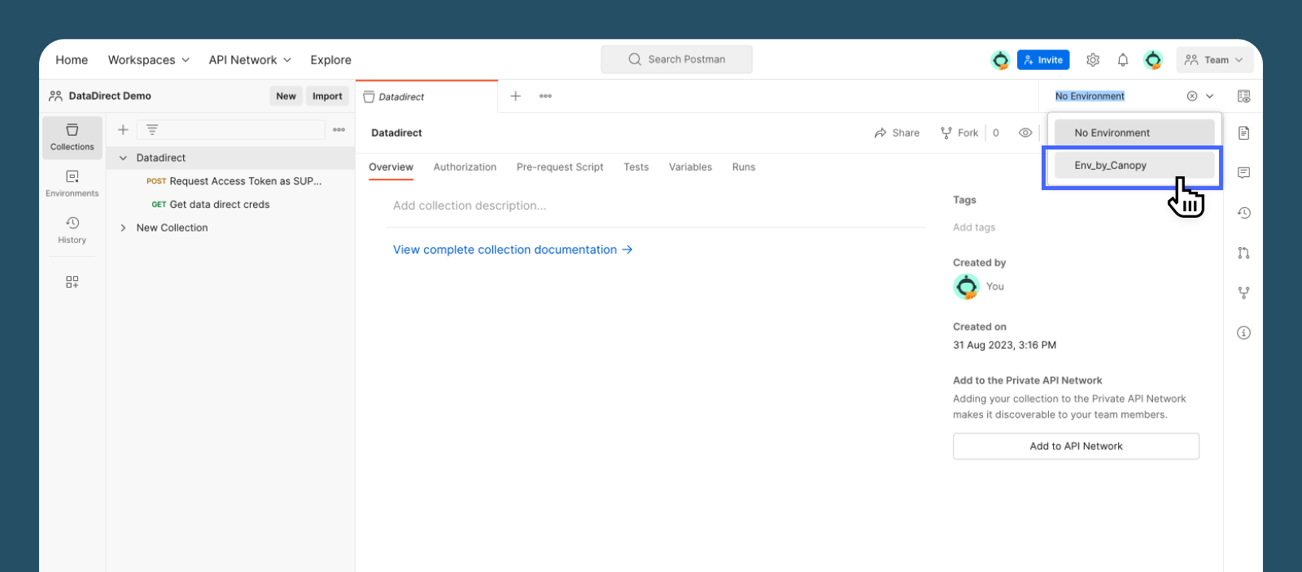
Task: Open tab options ellipsis menu
Action: coord(545,96)
